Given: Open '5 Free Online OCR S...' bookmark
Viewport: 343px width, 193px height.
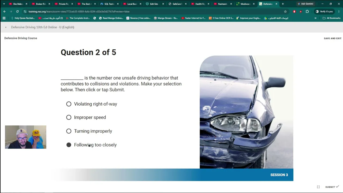Looking at the screenshot, I should [x=221, y=18].
